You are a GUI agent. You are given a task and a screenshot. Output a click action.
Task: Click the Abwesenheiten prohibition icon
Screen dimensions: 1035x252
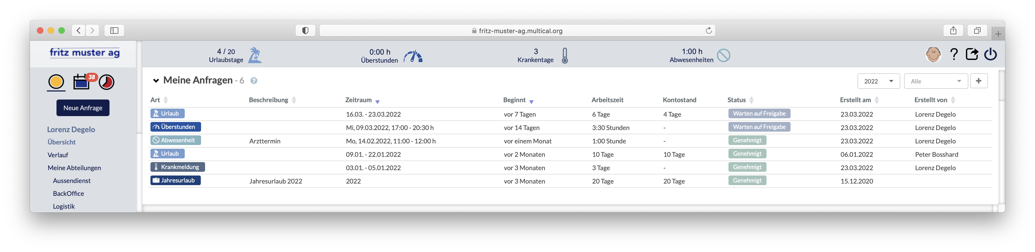[x=724, y=55]
